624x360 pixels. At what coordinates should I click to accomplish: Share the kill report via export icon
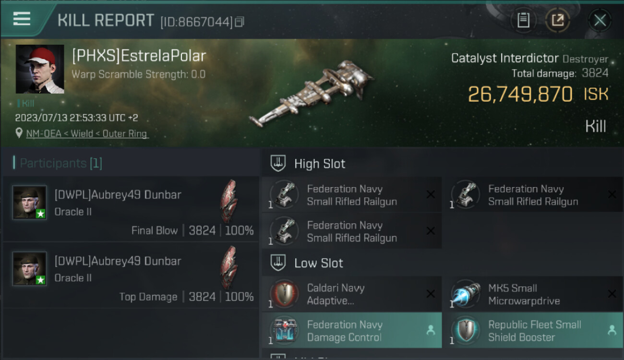click(558, 20)
